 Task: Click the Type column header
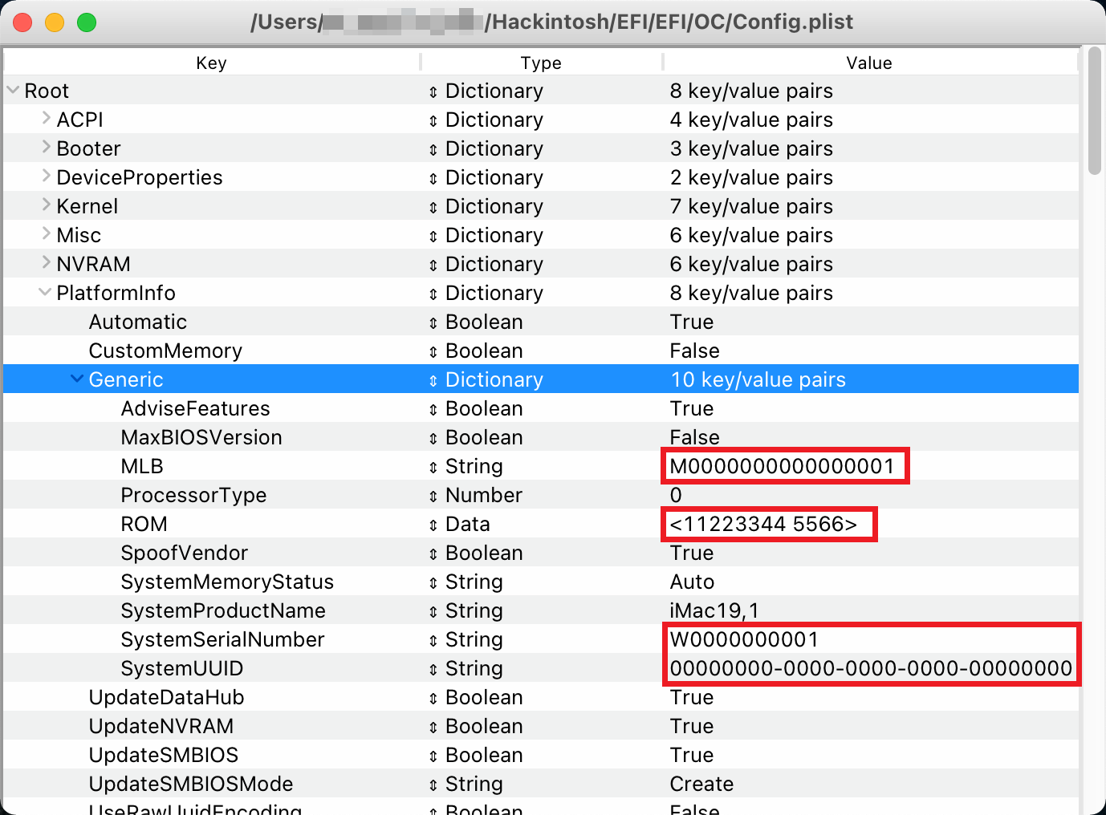(x=540, y=63)
